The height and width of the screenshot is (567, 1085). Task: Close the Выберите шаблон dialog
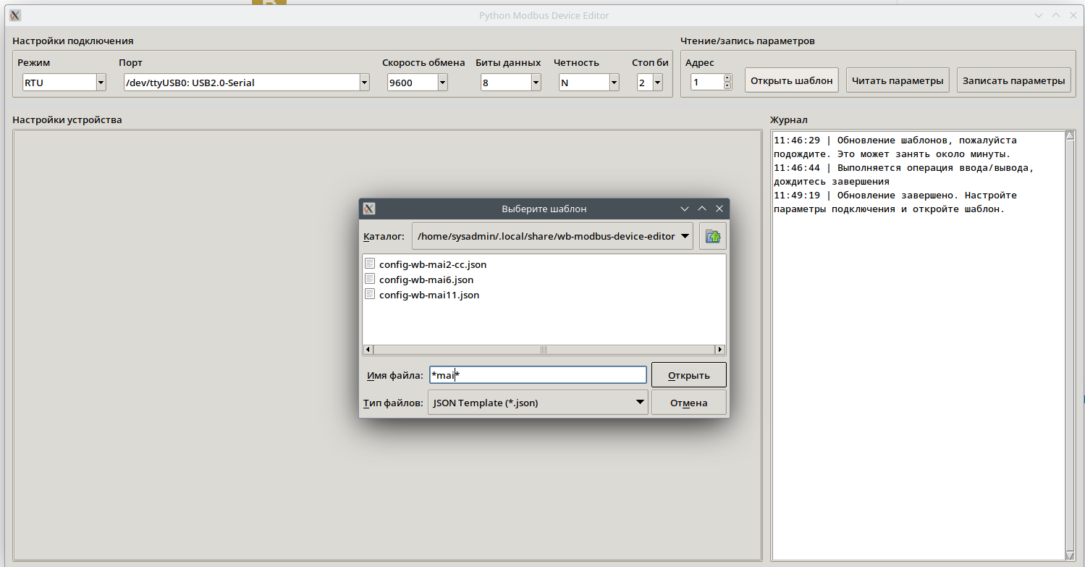tap(719, 209)
